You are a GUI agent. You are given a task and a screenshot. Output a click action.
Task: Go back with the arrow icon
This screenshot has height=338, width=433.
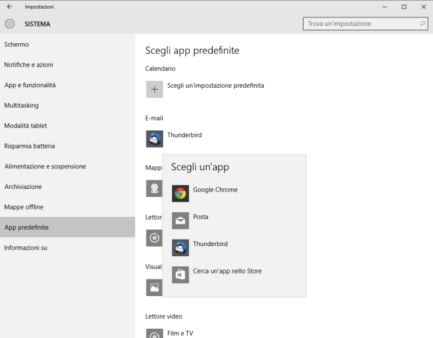coord(10,7)
